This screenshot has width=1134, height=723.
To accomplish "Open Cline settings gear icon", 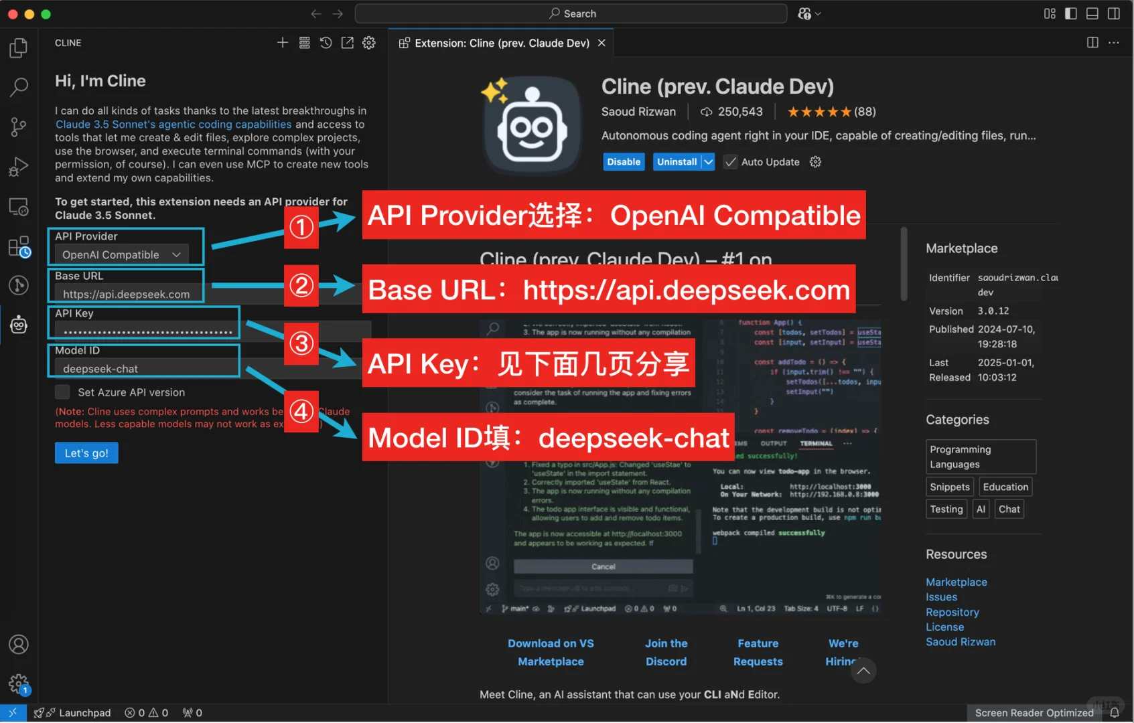I will [368, 42].
